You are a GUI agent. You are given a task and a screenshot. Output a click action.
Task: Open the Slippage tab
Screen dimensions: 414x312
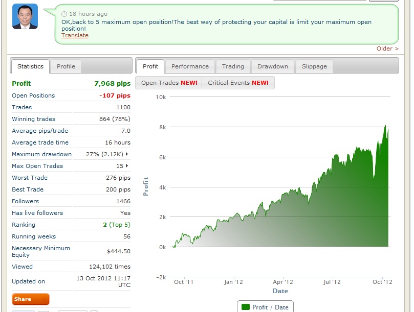tap(314, 66)
